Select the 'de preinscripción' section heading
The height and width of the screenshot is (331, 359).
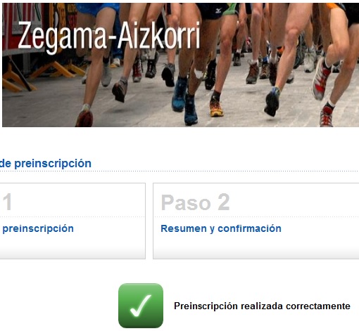[46, 163]
